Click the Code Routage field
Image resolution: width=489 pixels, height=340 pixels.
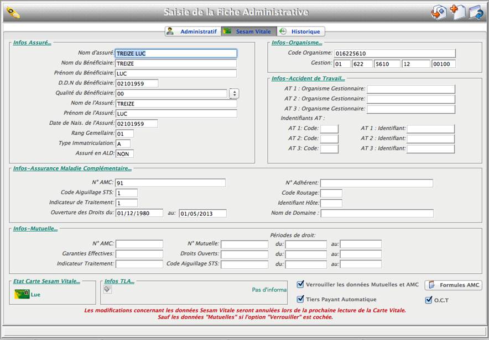click(331, 193)
